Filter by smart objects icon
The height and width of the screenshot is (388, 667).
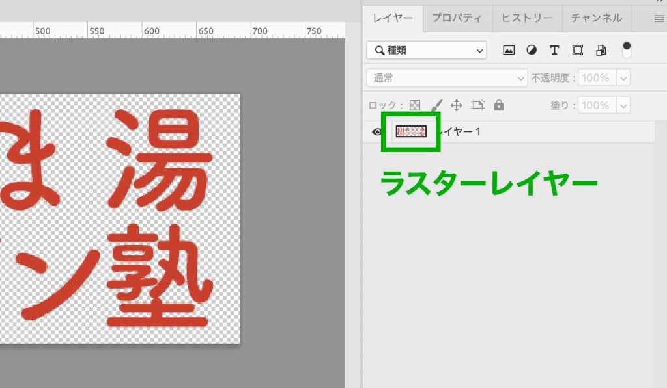pos(601,50)
